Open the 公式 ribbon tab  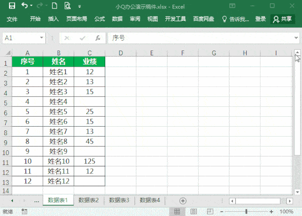coord(100,19)
